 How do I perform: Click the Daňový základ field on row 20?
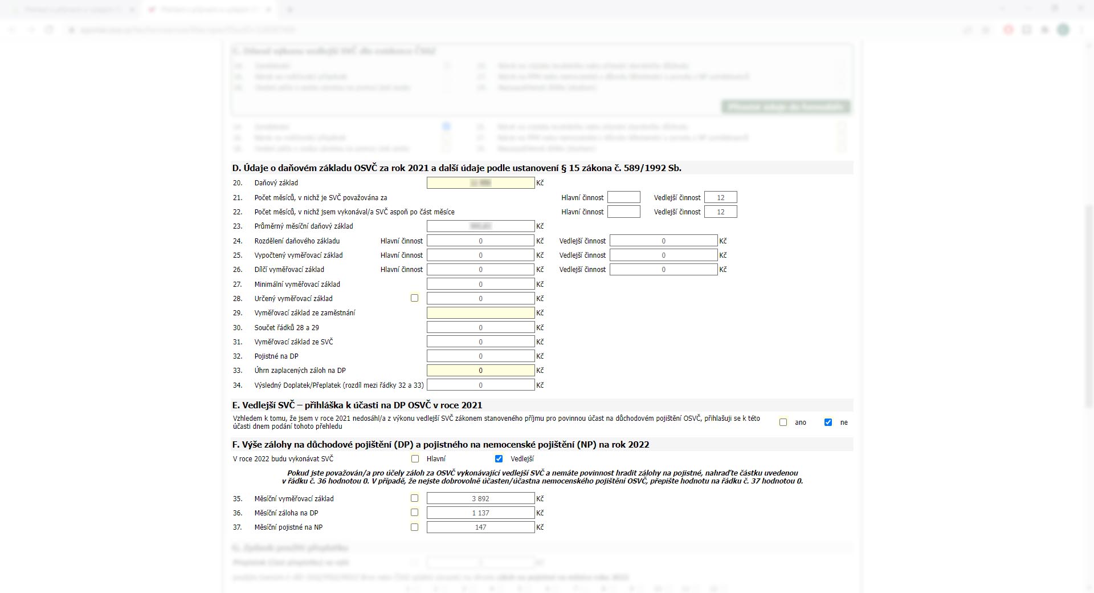click(481, 183)
